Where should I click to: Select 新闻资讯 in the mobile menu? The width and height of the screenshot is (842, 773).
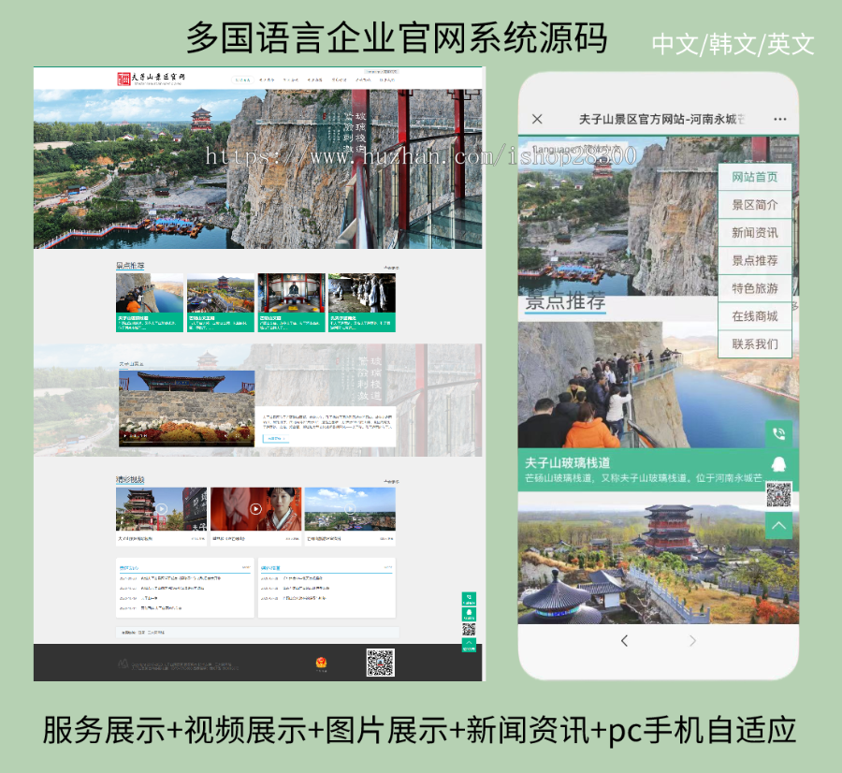754,233
